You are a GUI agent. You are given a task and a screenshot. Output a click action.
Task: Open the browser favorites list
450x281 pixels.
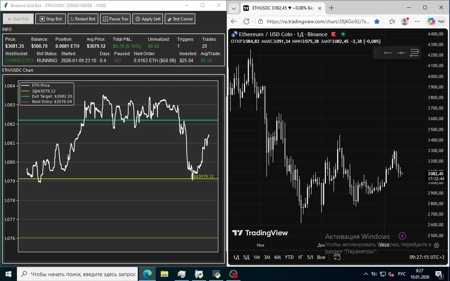392,21
